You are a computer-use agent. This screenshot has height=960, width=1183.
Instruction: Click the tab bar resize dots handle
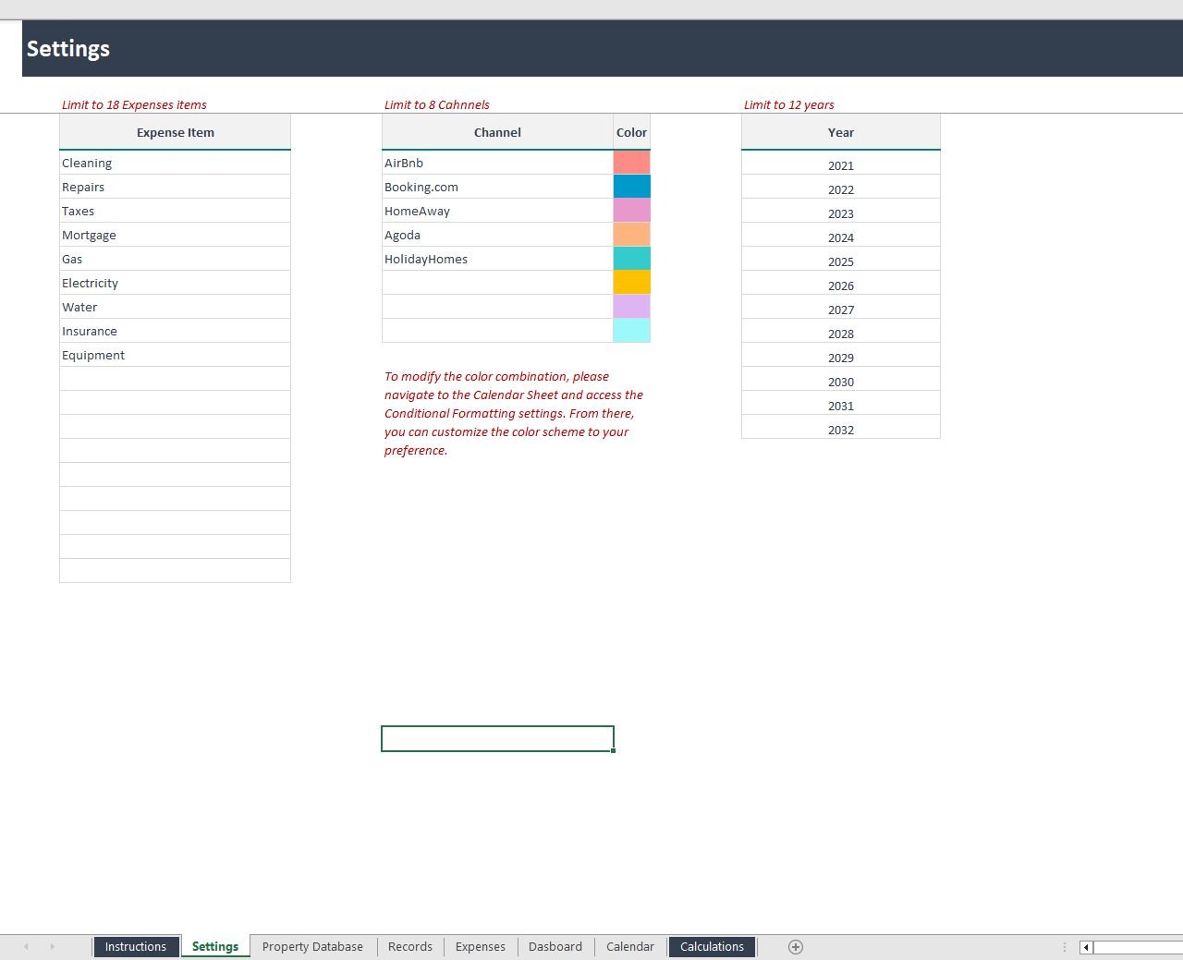pyautogui.click(x=1065, y=947)
